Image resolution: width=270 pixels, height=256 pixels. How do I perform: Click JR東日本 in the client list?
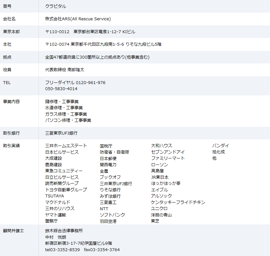click(x=160, y=177)
